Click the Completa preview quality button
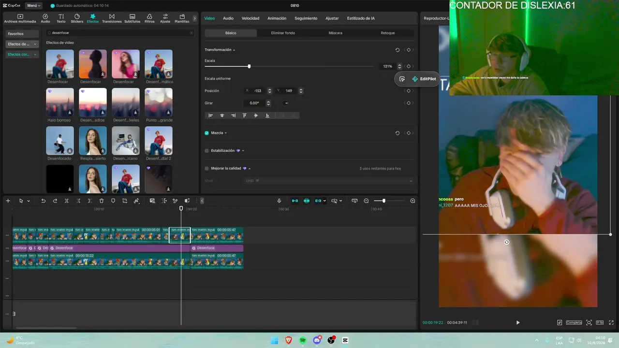Image resolution: width=619 pixels, height=348 pixels. pos(574,322)
